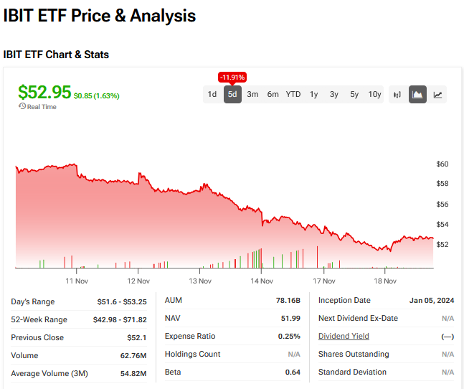
Task: Click the Real Time clock icon
Action: [22, 107]
